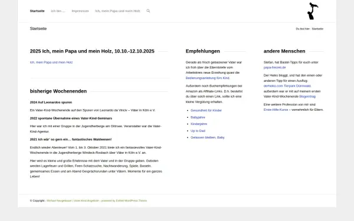Click the father-and-child silhouette logo
This screenshot has width=354, height=221.
[x=313, y=11]
